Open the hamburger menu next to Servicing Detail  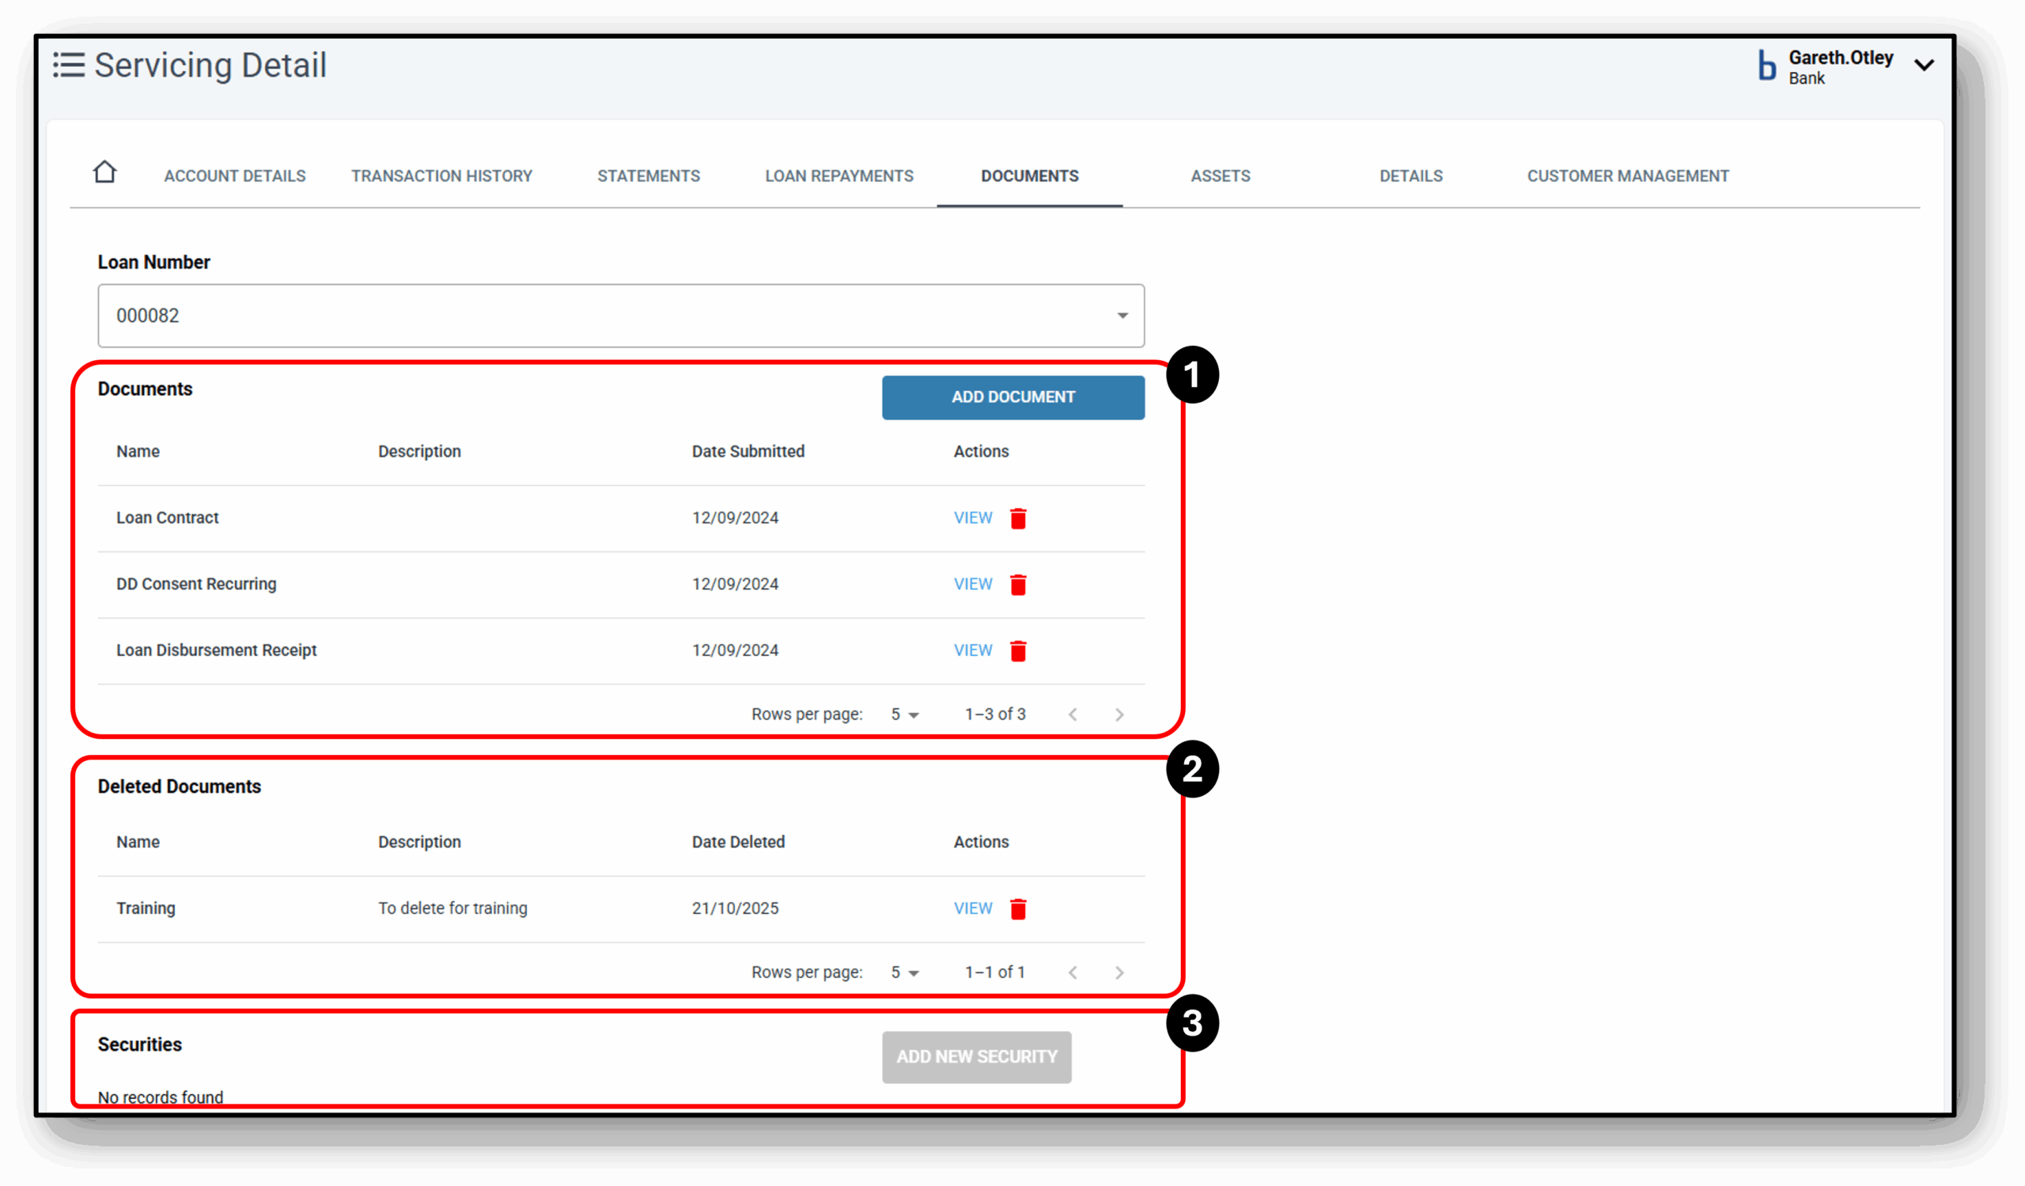(69, 65)
